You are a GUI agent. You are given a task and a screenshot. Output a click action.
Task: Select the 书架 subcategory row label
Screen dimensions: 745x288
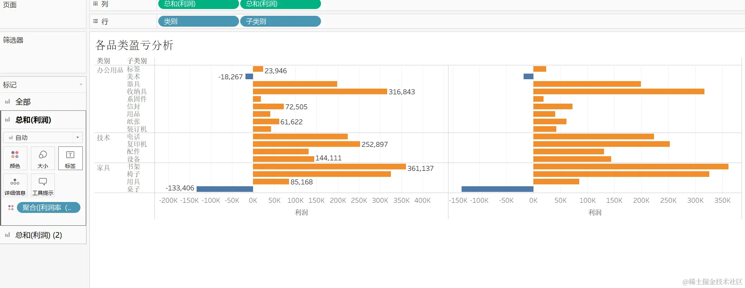pos(133,167)
